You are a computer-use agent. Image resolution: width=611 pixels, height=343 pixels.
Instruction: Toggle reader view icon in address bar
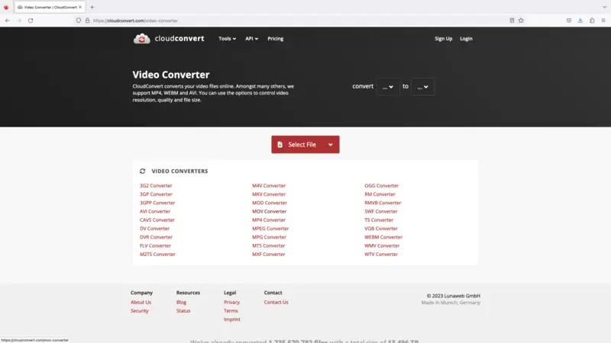[512, 21]
